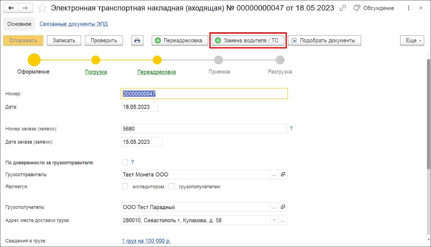Open the Погрузка stage link

coord(96,72)
